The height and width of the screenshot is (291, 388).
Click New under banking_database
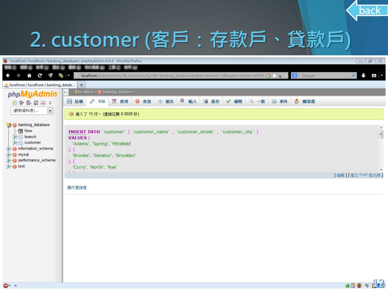[28, 131]
